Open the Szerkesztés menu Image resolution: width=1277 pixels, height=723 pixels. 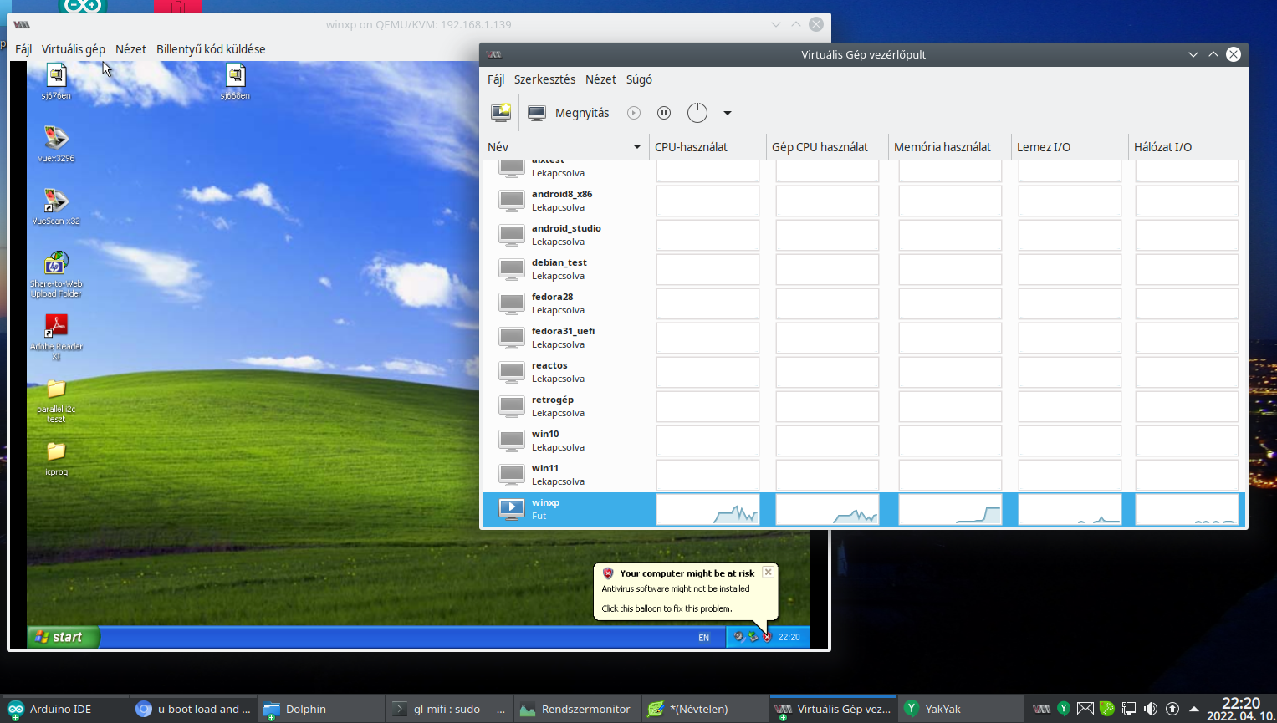click(544, 79)
